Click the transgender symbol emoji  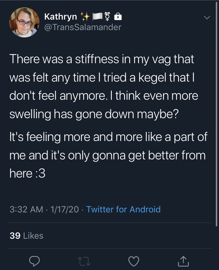107,17
